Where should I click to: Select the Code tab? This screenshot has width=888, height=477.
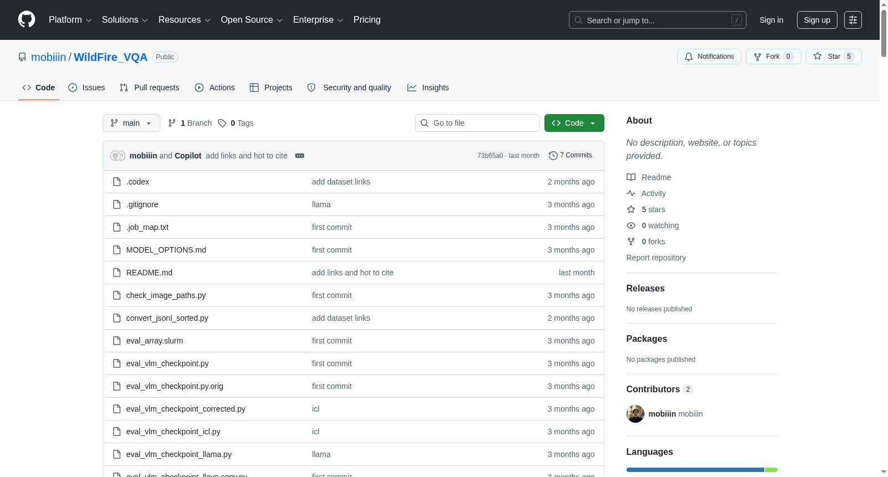coord(39,88)
